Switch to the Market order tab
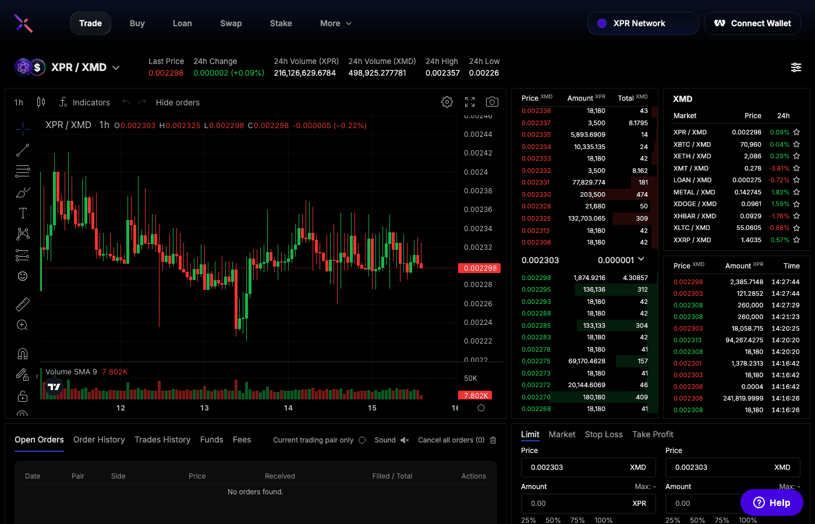The height and width of the screenshot is (524, 815). click(562, 434)
